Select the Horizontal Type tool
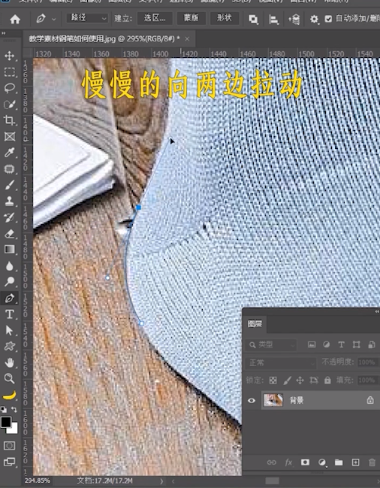Viewport: 380px width, 488px height. (9, 314)
